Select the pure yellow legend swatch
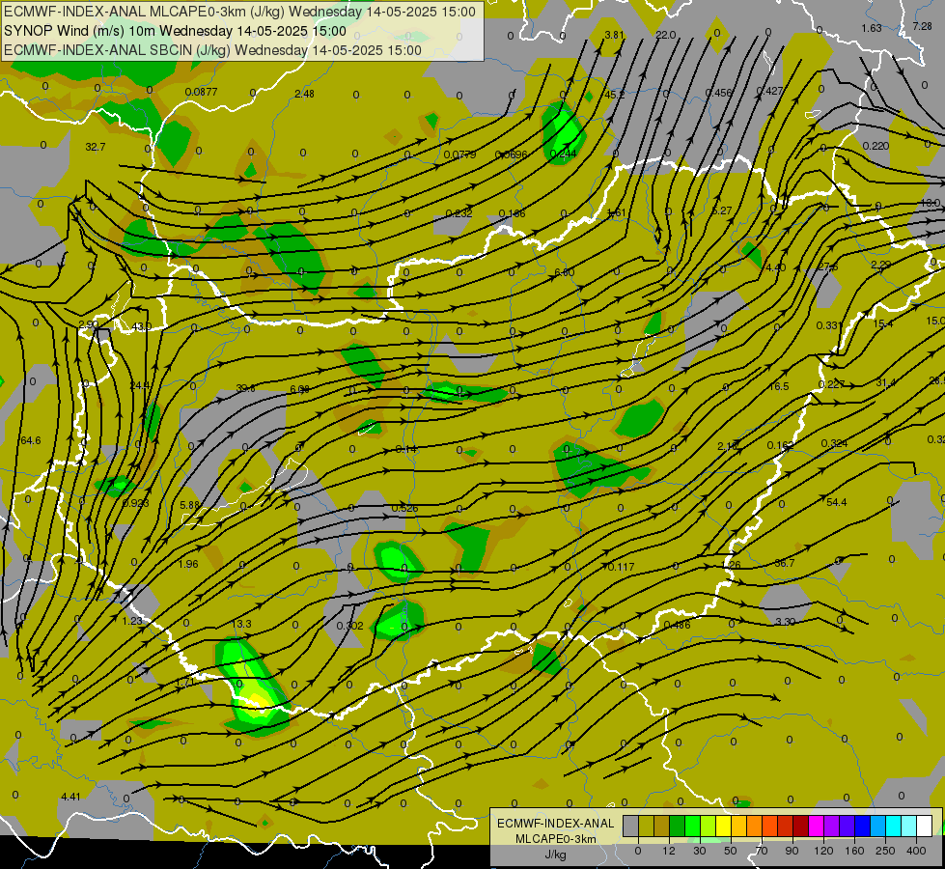Viewport: 945px width, 869px height. pyautogui.click(x=723, y=826)
